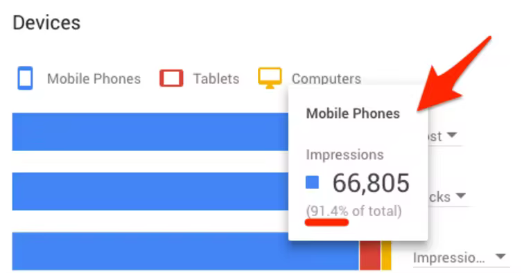Click the blue square swatch in tooltip
This screenshot has height=273, width=524.
(x=312, y=182)
